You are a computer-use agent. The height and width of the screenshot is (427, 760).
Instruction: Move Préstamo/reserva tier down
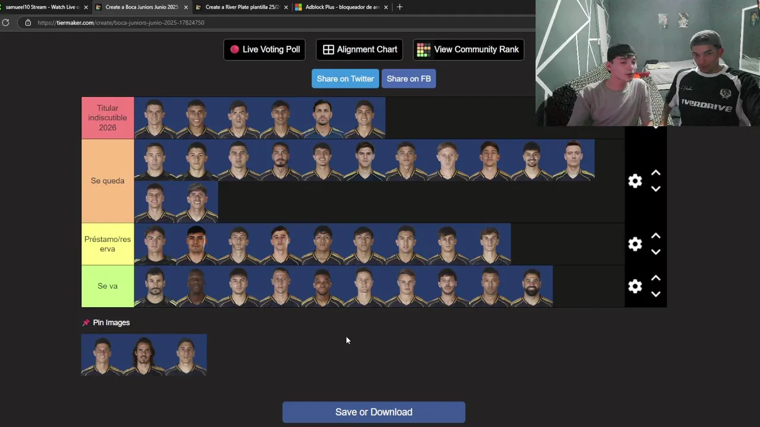pos(655,251)
